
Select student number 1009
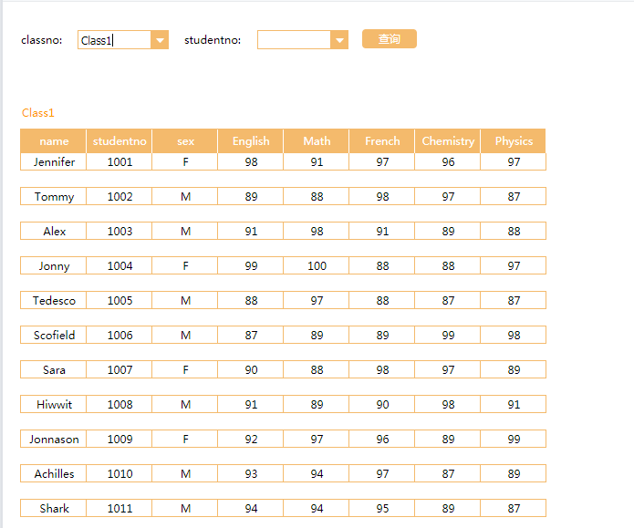(120, 439)
